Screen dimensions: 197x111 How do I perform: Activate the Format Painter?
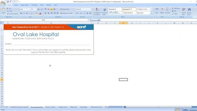pyautogui.click(x=13, y=14)
